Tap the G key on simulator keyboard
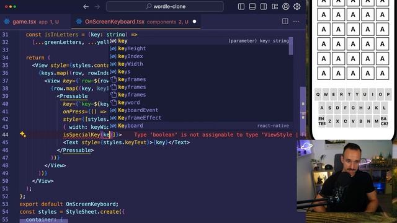 coord(353,108)
